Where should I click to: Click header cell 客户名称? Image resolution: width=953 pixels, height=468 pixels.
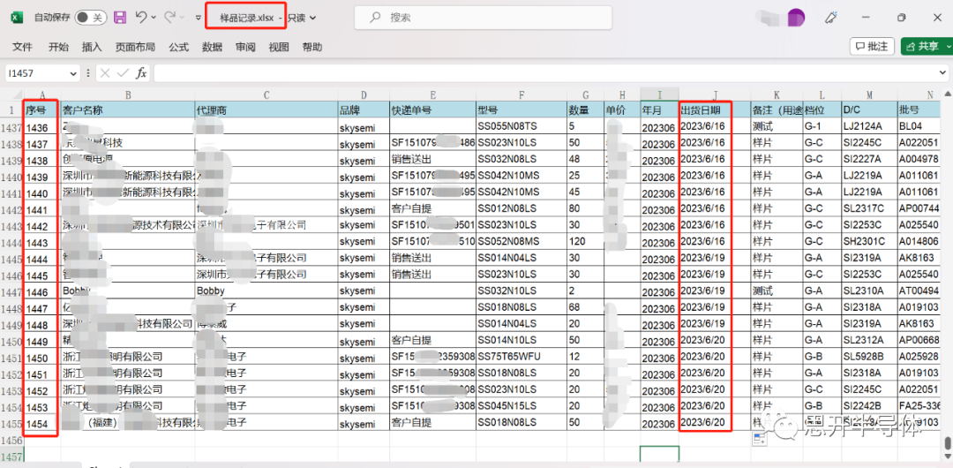[x=127, y=110]
